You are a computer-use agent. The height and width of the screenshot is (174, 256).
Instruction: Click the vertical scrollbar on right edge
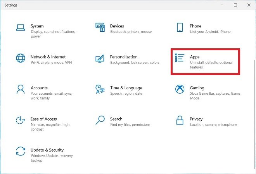255,114
